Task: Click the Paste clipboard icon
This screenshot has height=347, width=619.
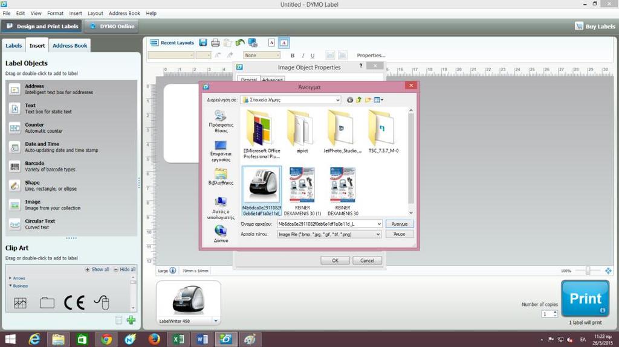Action: (x=227, y=43)
